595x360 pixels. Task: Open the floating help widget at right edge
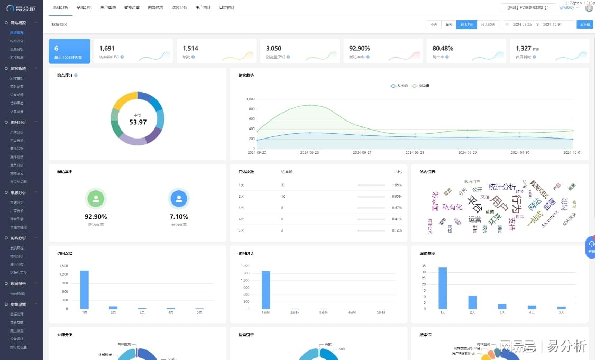[x=591, y=247]
